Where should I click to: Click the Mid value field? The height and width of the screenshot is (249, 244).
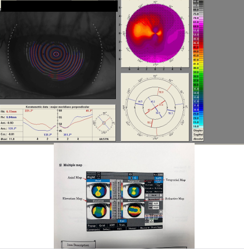click(156, 207)
